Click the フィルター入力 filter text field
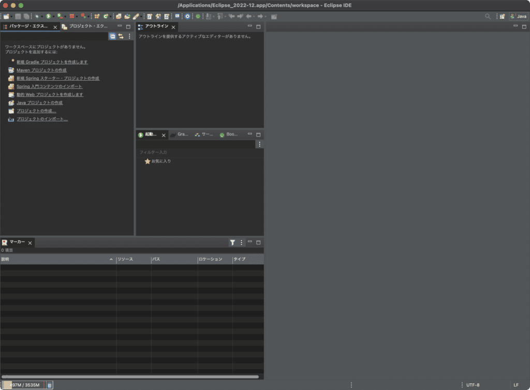530x390 pixels. (x=197, y=152)
